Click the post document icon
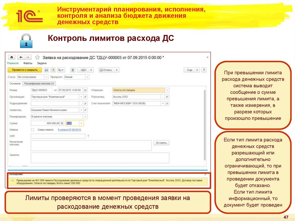 [x=53, y=70]
